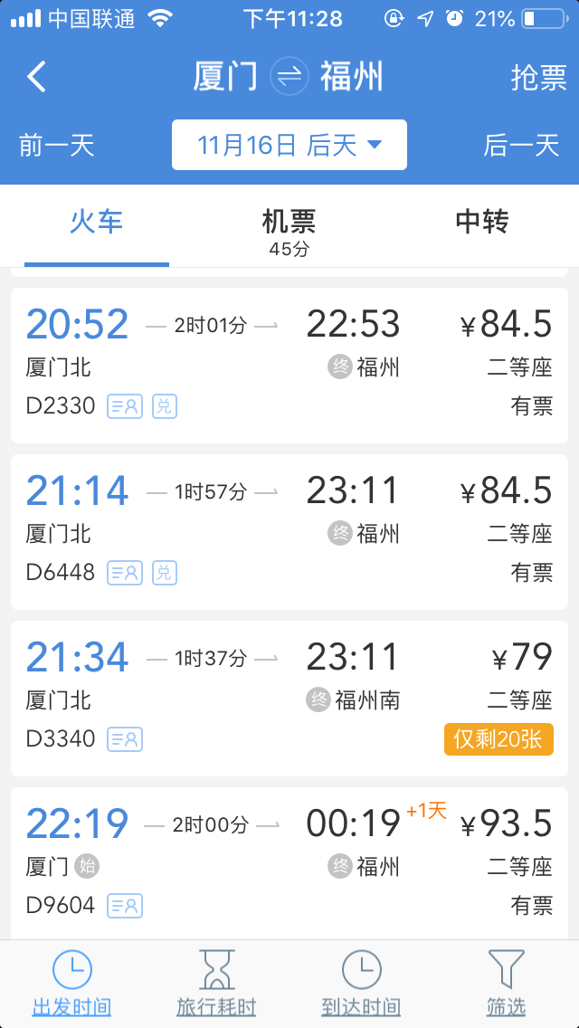The width and height of the screenshot is (579, 1028).
Task: Tap ID card icon on D2330
Action: click(x=125, y=406)
